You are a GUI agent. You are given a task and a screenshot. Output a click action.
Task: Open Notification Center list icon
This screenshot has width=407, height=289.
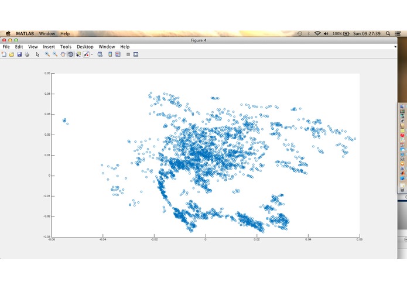pos(398,33)
